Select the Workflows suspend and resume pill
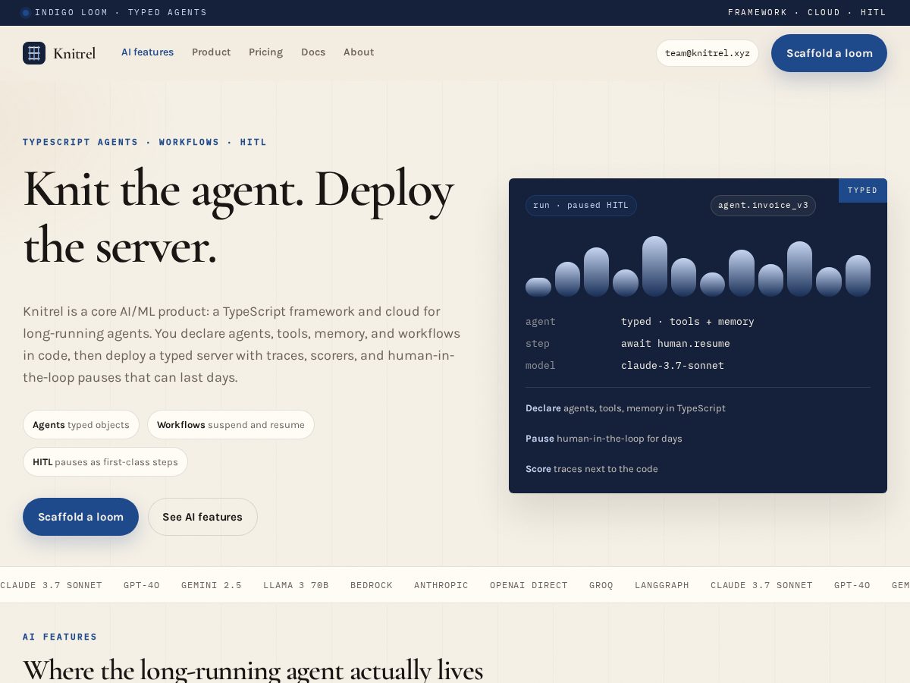 (231, 425)
